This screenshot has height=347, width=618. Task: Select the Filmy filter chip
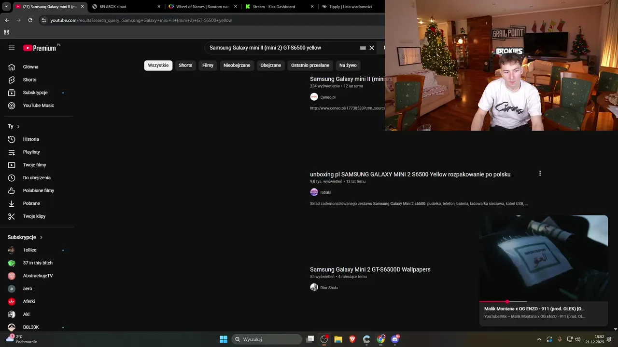(208, 66)
